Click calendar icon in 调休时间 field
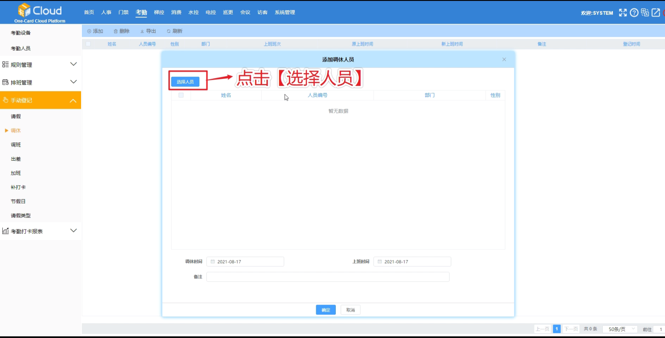 tap(213, 262)
